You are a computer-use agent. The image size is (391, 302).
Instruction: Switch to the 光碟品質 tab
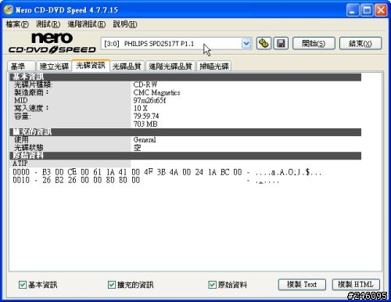coord(127,66)
